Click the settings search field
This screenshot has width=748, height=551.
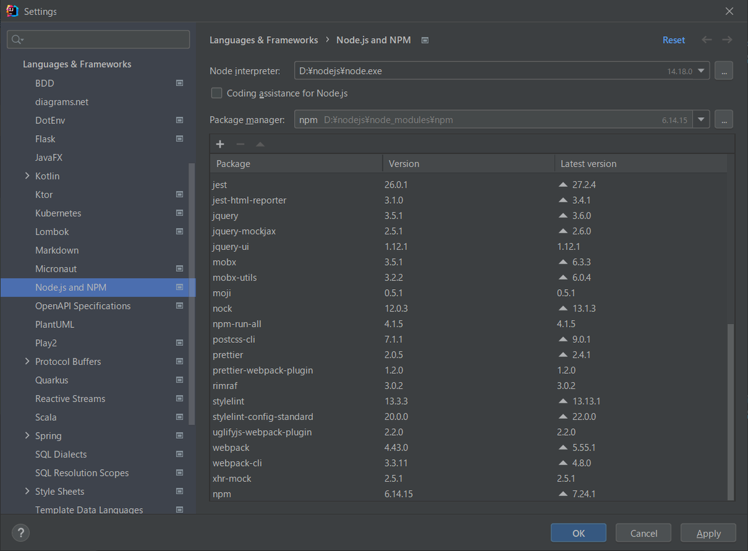click(x=98, y=40)
